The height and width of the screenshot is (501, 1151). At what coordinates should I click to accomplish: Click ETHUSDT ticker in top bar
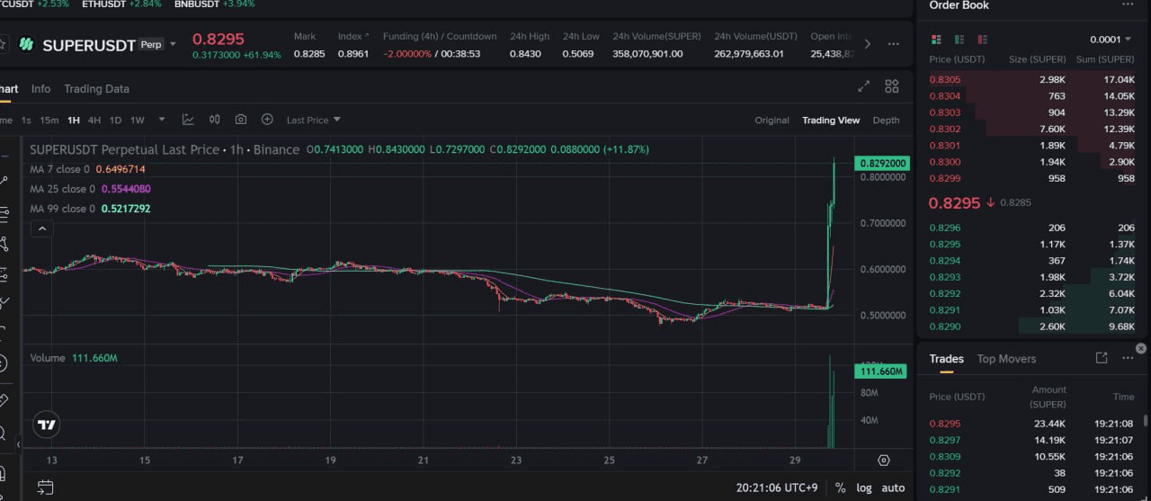[120, 4]
